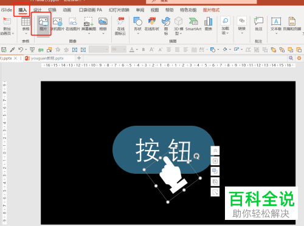Viewport: 304px width, 226px height.
Task: Open the 幻灯片放映 (Slide Show) tab
Action: click(x=119, y=10)
